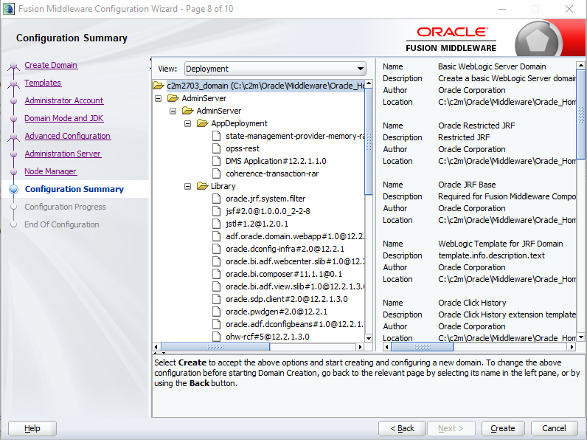Click the folder icon of c2m2703_domain root
The width and height of the screenshot is (587, 440).
tap(159, 86)
